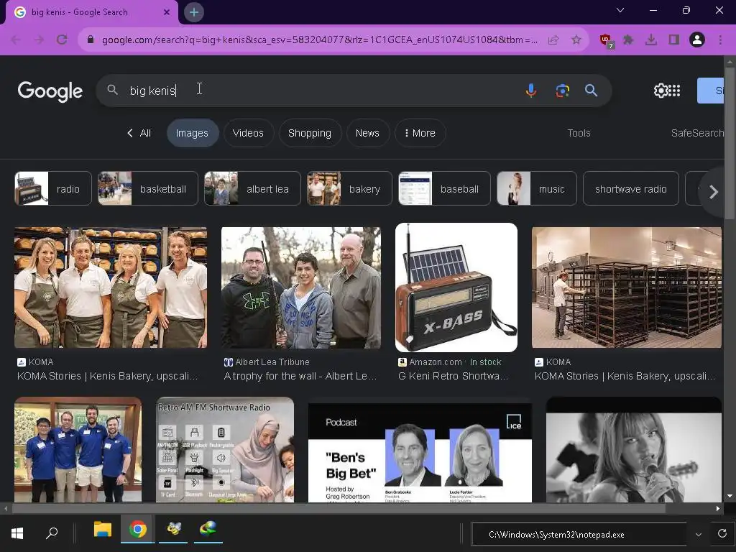This screenshot has height=552, width=736.
Task: Open Google quick settings gear
Action: pyautogui.click(x=661, y=90)
